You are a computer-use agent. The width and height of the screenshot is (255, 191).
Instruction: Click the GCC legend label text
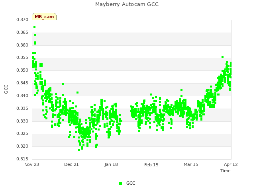[x=131, y=183]
